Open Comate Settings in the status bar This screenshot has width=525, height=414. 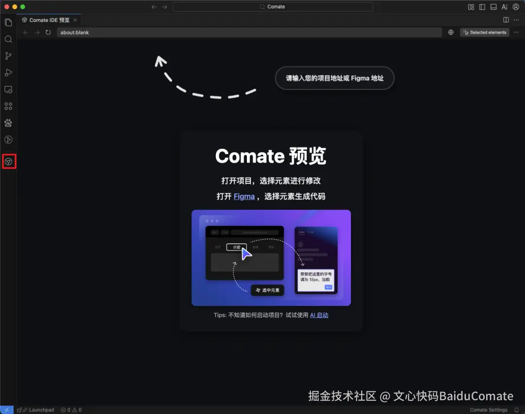click(489, 410)
